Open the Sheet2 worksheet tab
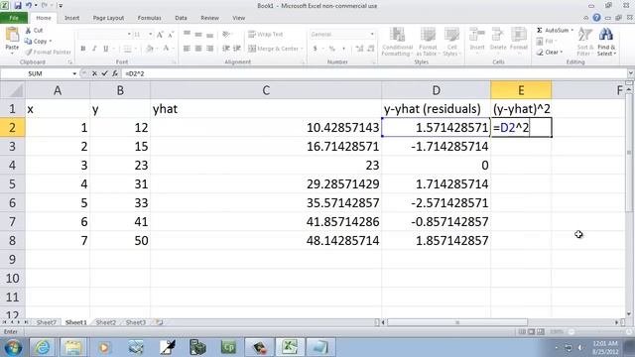The width and height of the screenshot is (635, 357). [x=106, y=322]
